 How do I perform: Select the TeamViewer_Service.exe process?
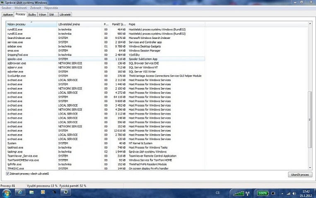[106, 156]
